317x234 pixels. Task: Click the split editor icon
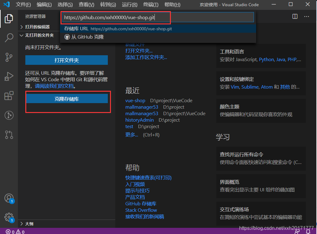(x=295, y=16)
